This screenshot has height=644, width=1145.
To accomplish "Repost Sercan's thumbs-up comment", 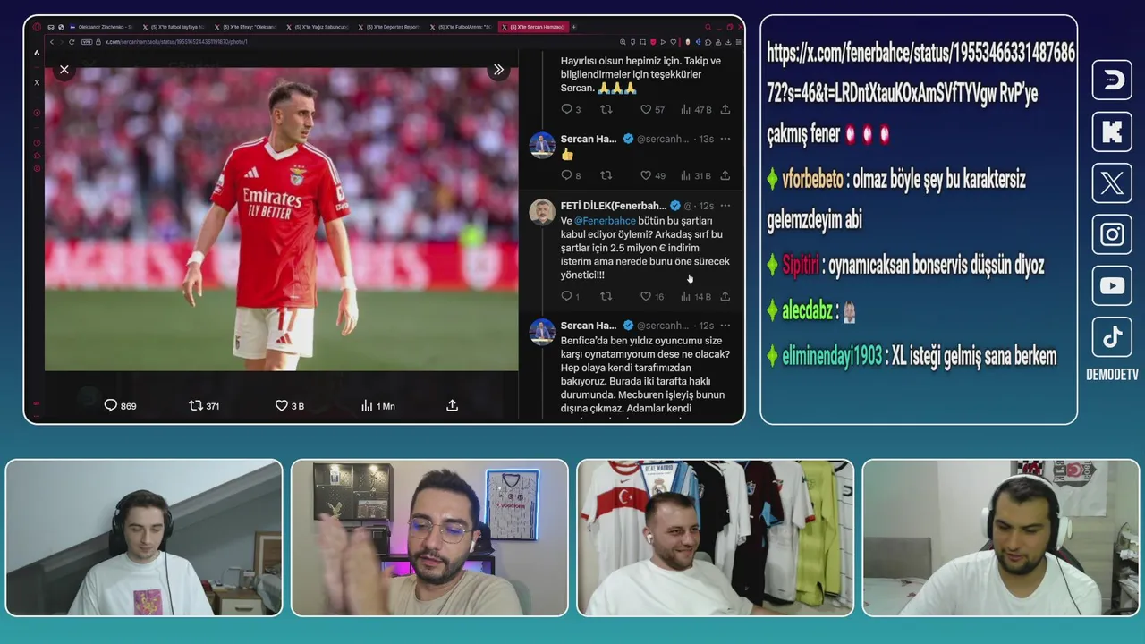I will [x=606, y=175].
